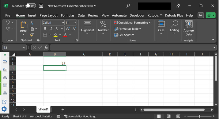
Task: Click the Increase Font Size icon
Action: pyautogui.click(x=68, y=29)
